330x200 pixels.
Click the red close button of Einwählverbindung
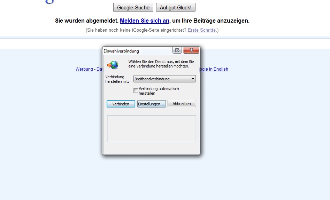(191, 50)
